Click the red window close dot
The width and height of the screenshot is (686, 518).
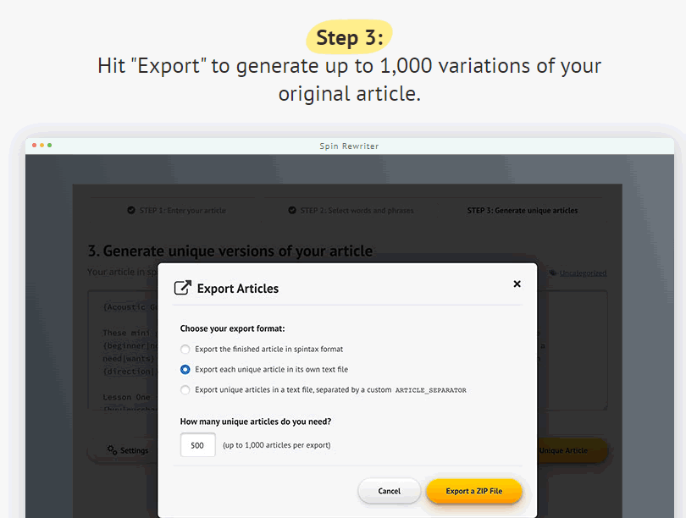[34, 146]
